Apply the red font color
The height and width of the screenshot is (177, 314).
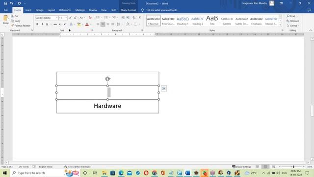[87, 24]
